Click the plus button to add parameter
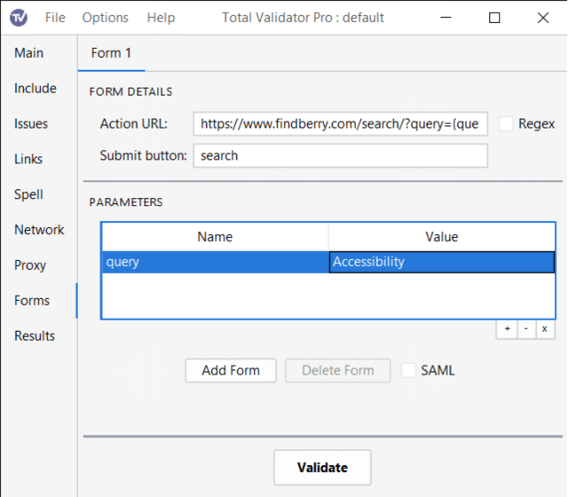 (x=507, y=328)
